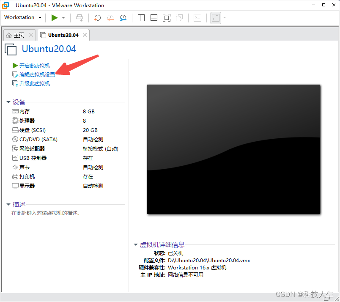Image resolution: width=340 pixels, height=302 pixels.
Task: Click the 桥接模式 (自动) value
Action: [101, 149]
